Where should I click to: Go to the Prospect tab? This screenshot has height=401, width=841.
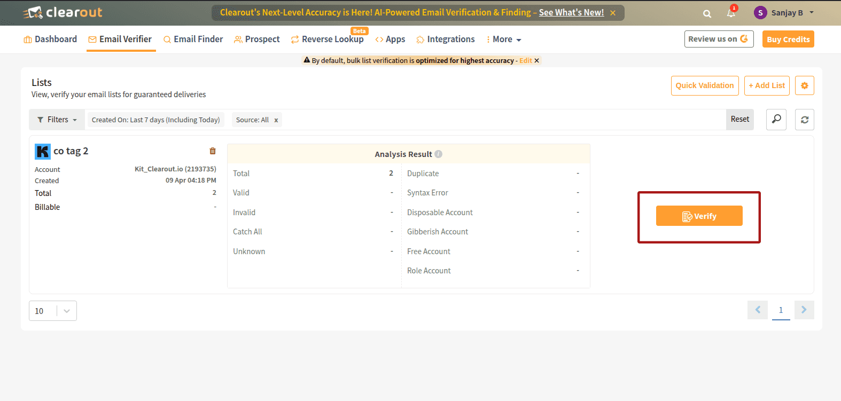coord(257,40)
